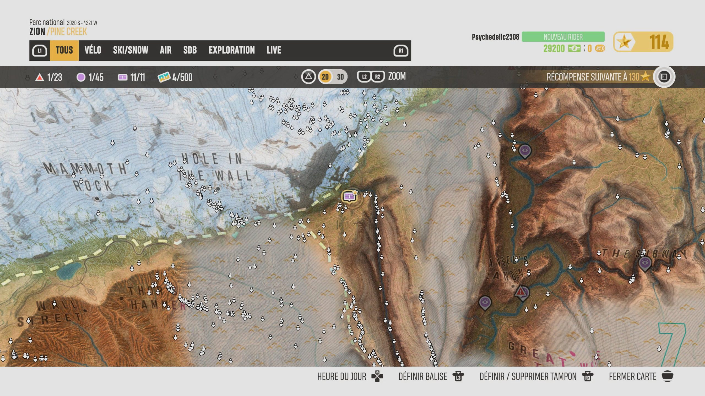Click the 114 star count badge
705x396 pixels.
[643, 42]
